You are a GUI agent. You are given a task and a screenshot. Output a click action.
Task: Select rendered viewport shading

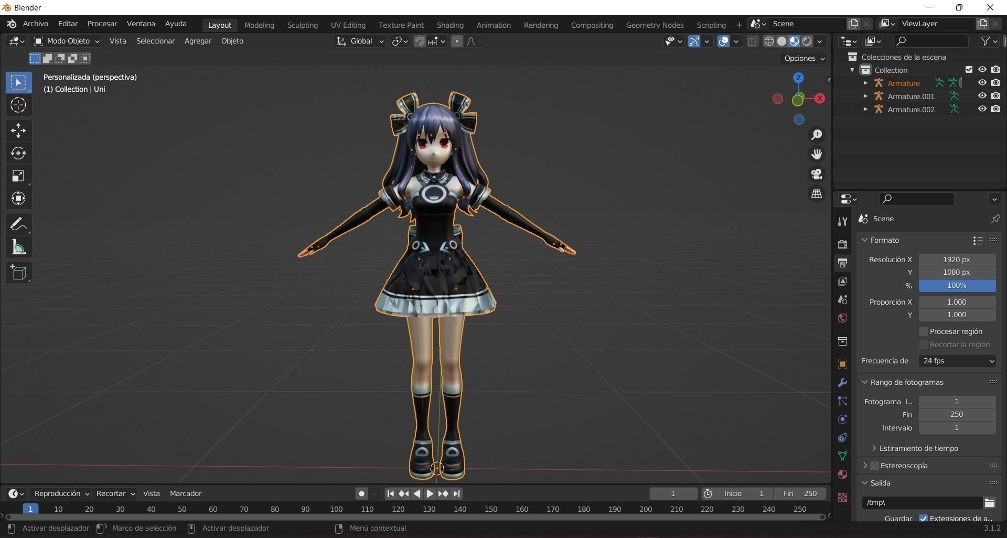[x=807, y=41]
